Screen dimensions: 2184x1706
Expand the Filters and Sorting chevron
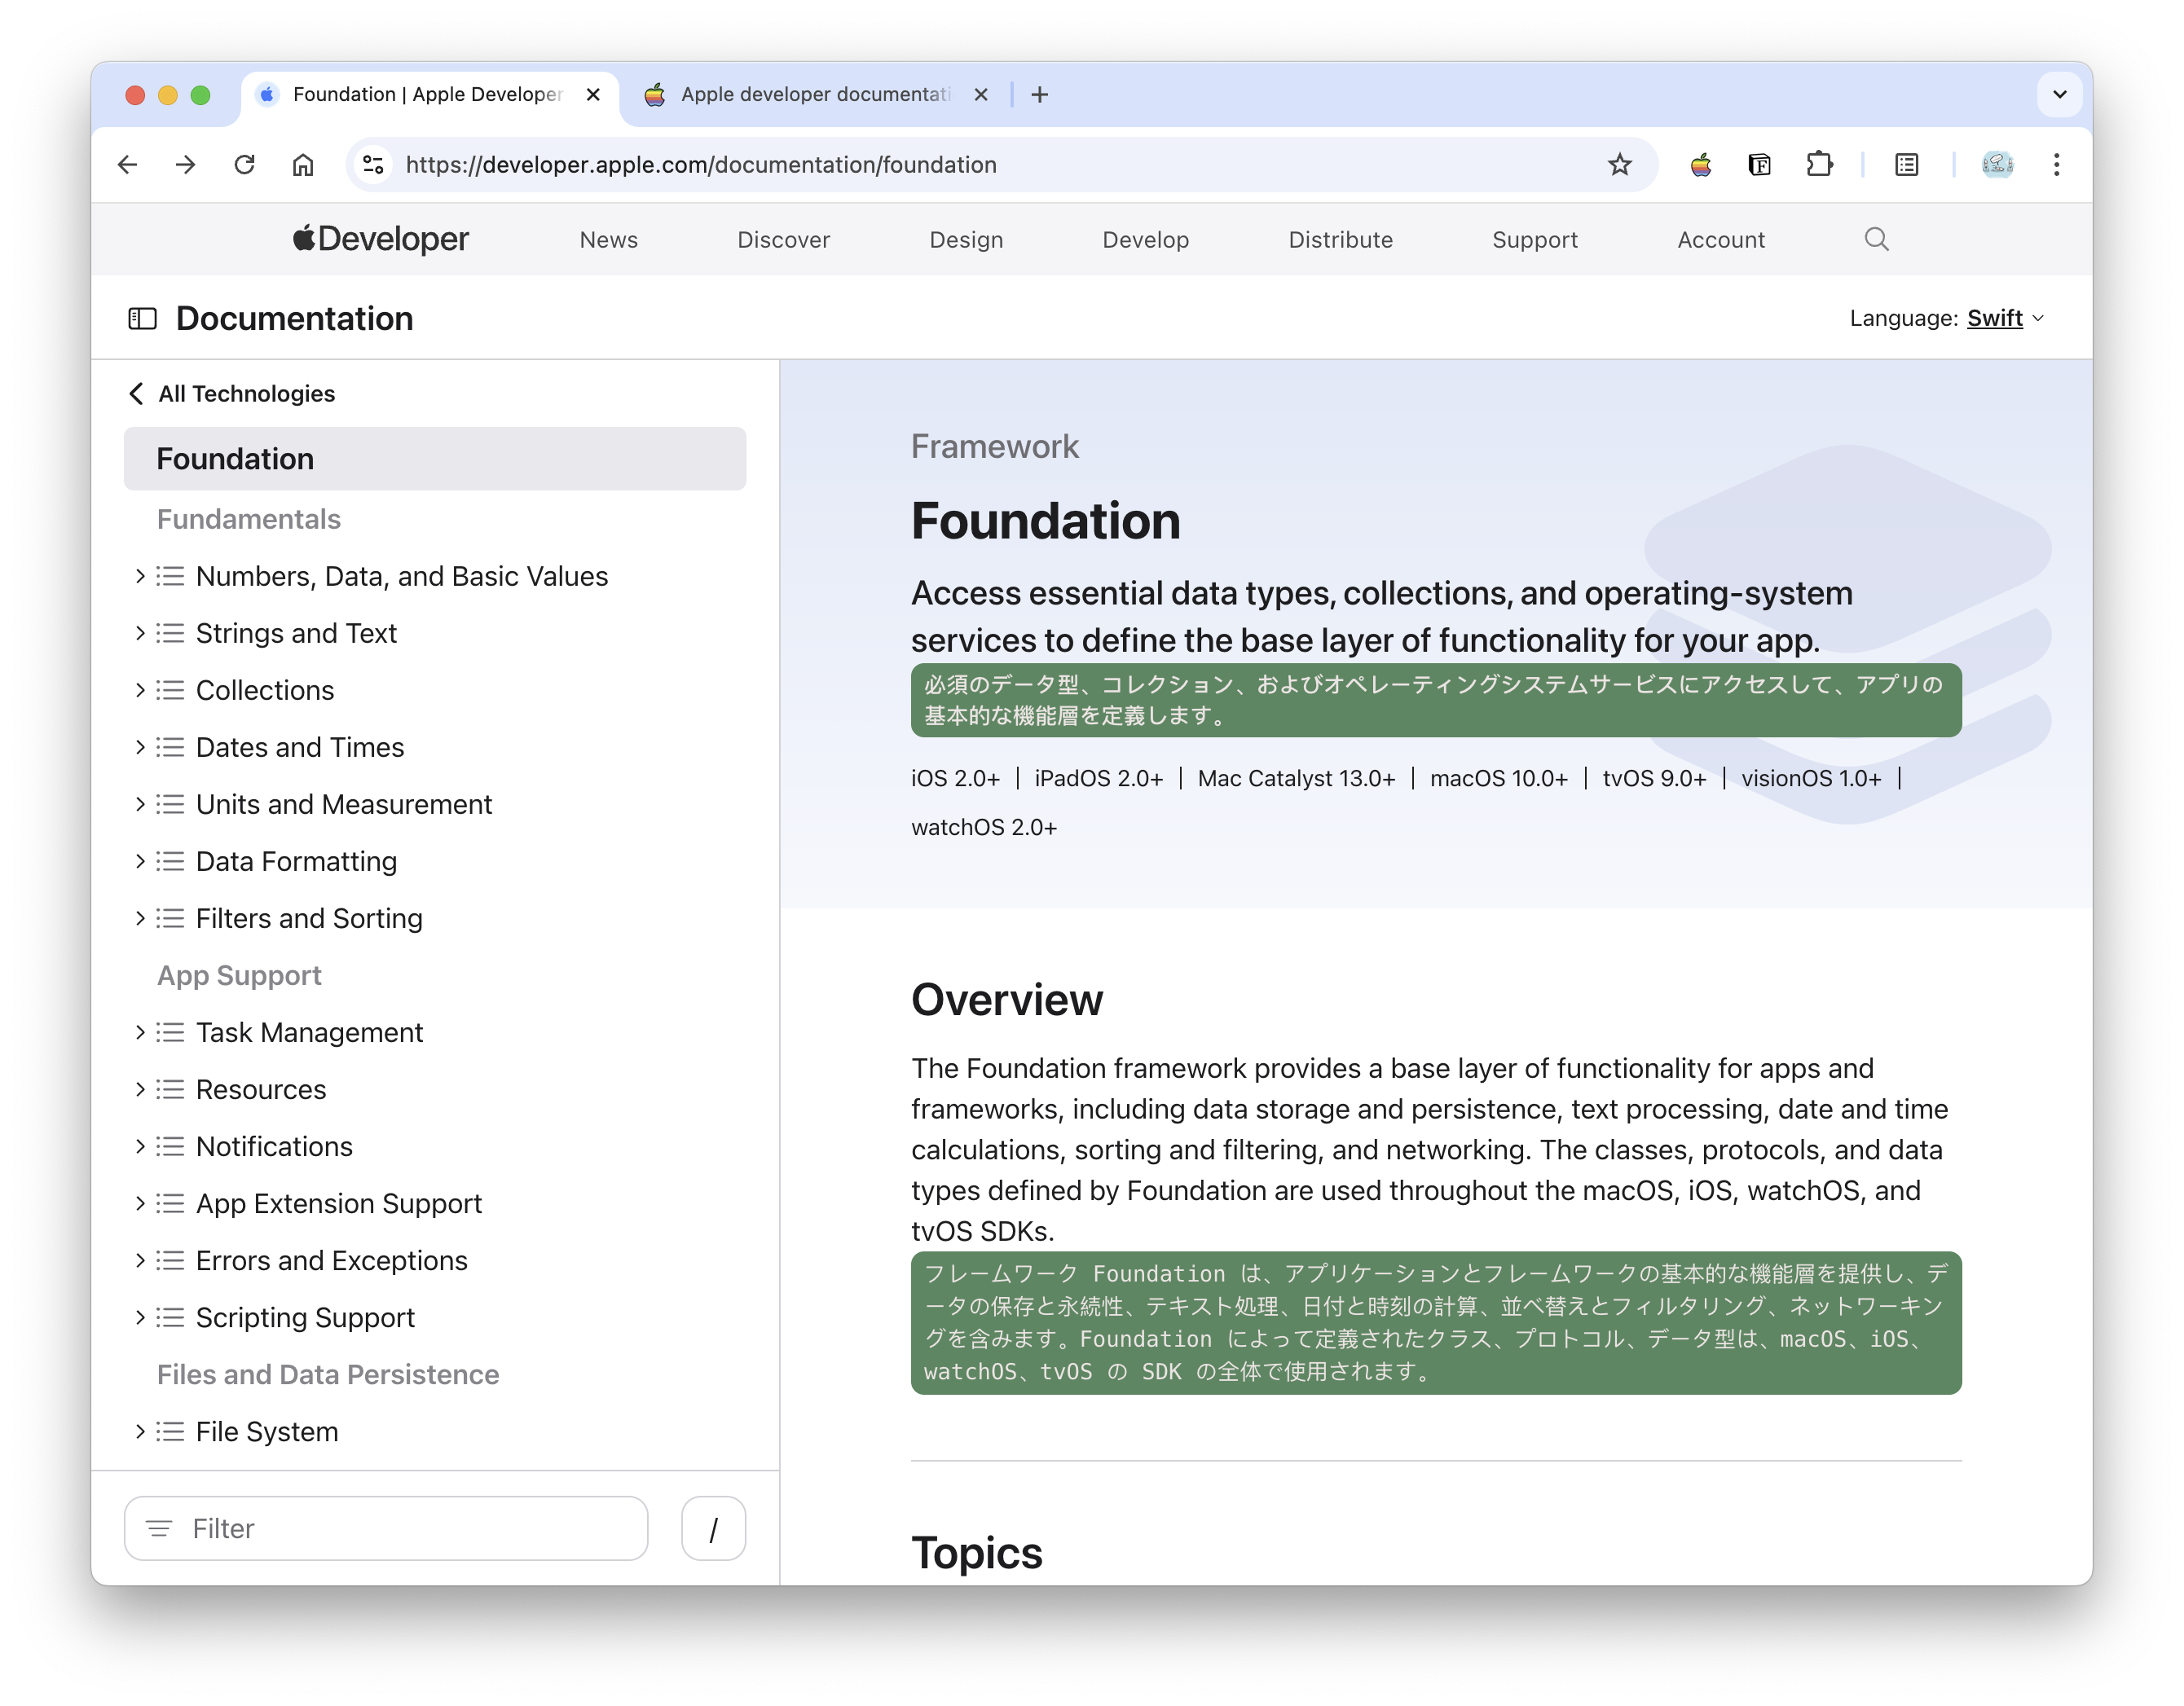click(140, 918)
